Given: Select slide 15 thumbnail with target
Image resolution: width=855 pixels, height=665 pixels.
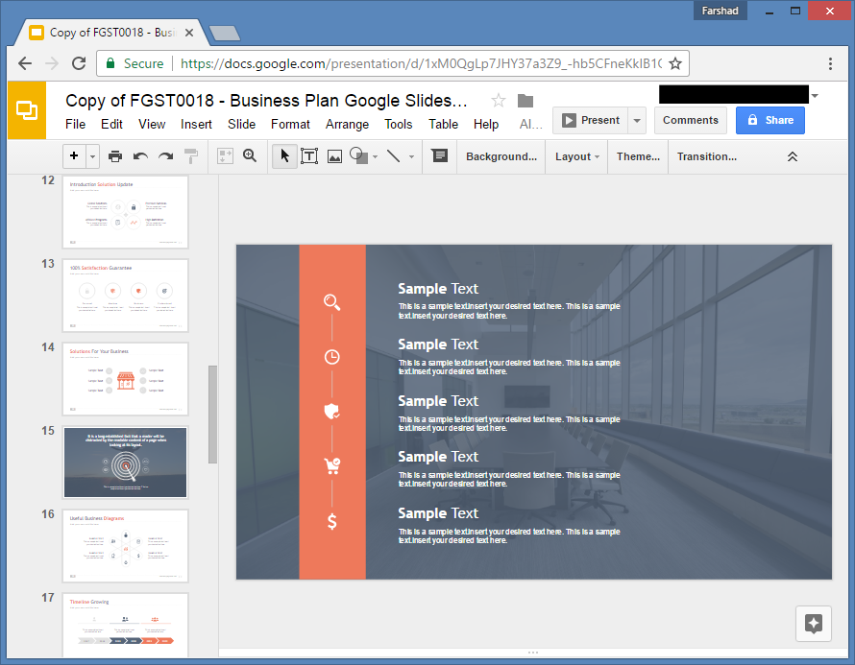Looking at the screenshot, I should point(125,462).
